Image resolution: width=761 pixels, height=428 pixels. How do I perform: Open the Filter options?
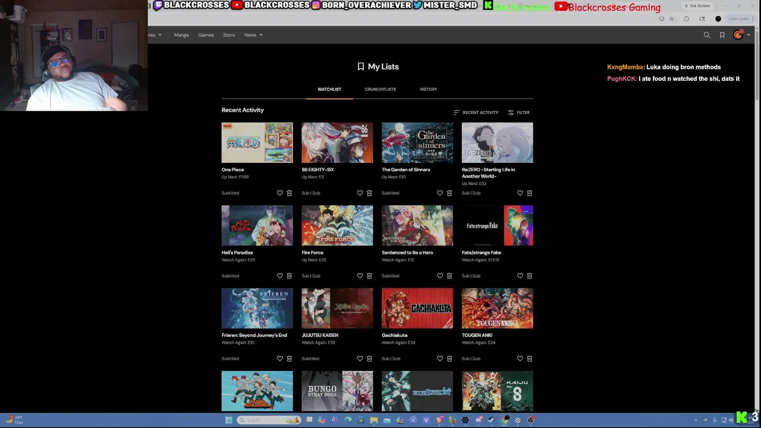[518, 112]
